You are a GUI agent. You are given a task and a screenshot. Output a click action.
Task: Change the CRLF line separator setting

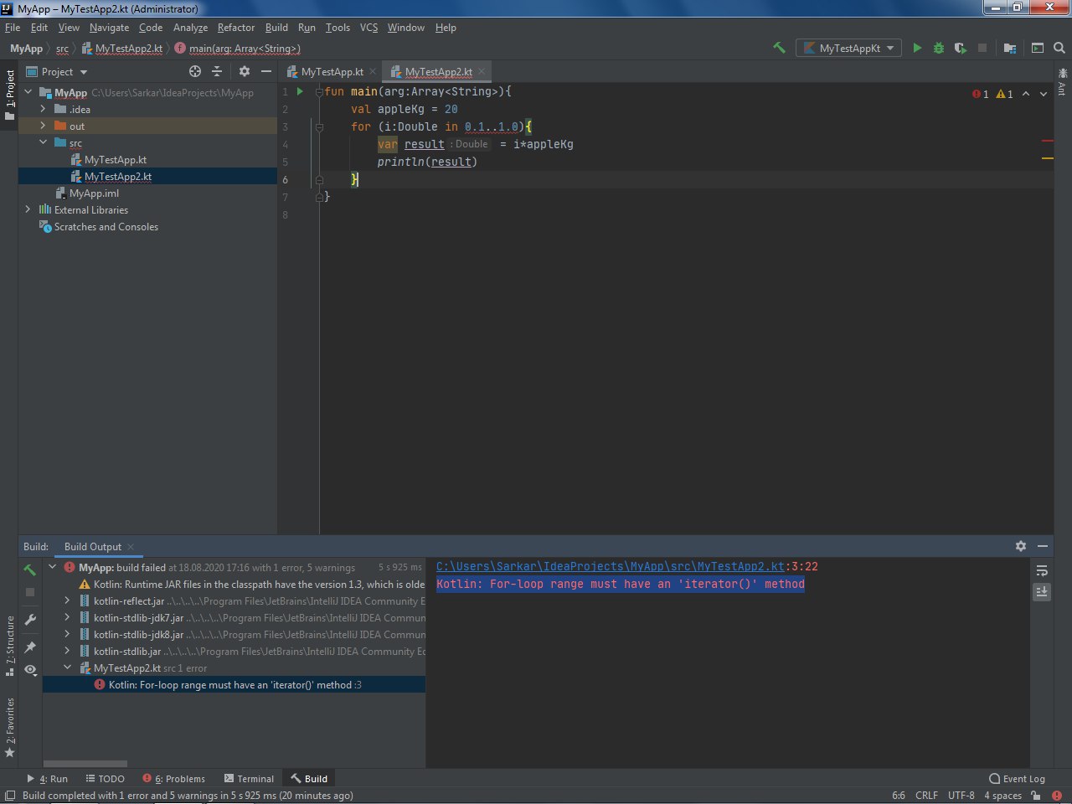click(926, 795)
